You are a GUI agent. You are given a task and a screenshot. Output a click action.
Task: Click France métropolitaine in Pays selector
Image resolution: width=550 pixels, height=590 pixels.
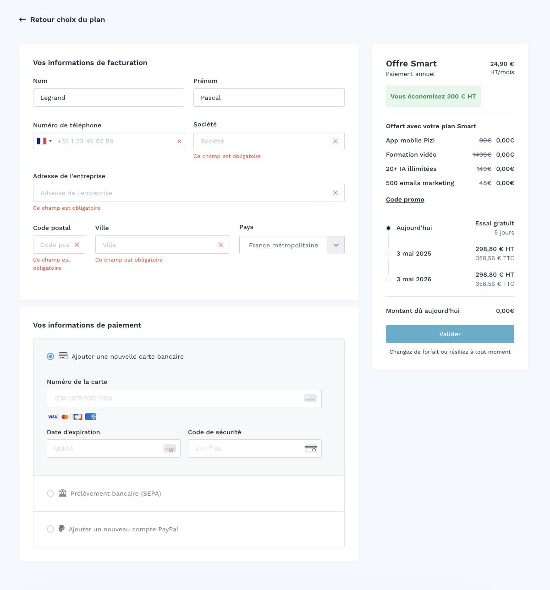coord(283,245)
